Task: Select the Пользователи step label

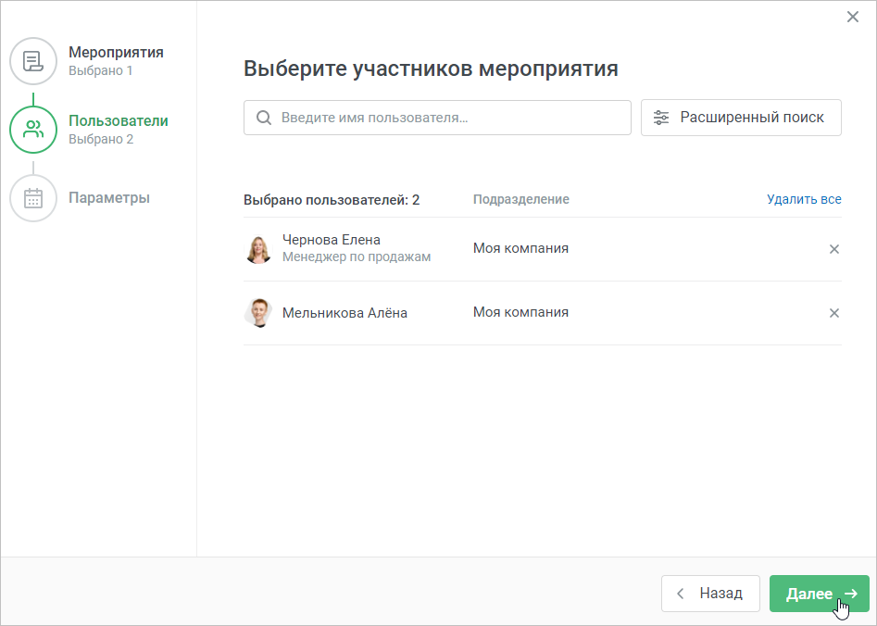Action: (119, 120)
